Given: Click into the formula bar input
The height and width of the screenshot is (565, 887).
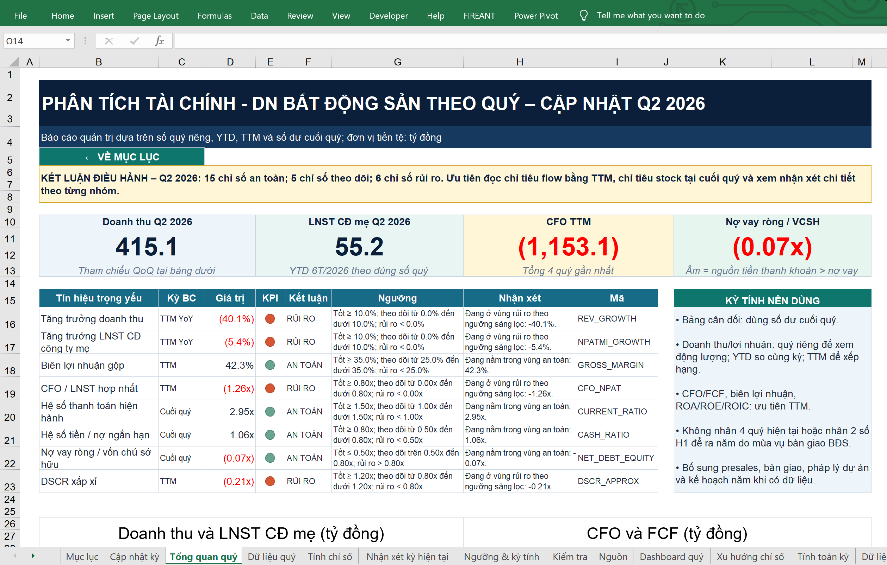Looking at the screenshot, I should pyautogui.click(x=531, y=41).
